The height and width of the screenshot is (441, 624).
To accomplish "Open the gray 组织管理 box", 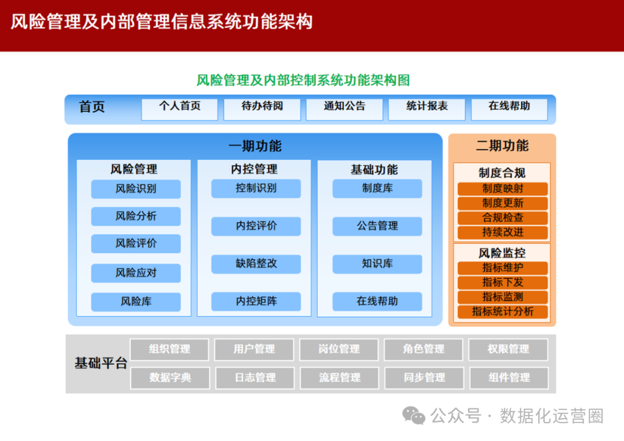I will coord(169,350).
